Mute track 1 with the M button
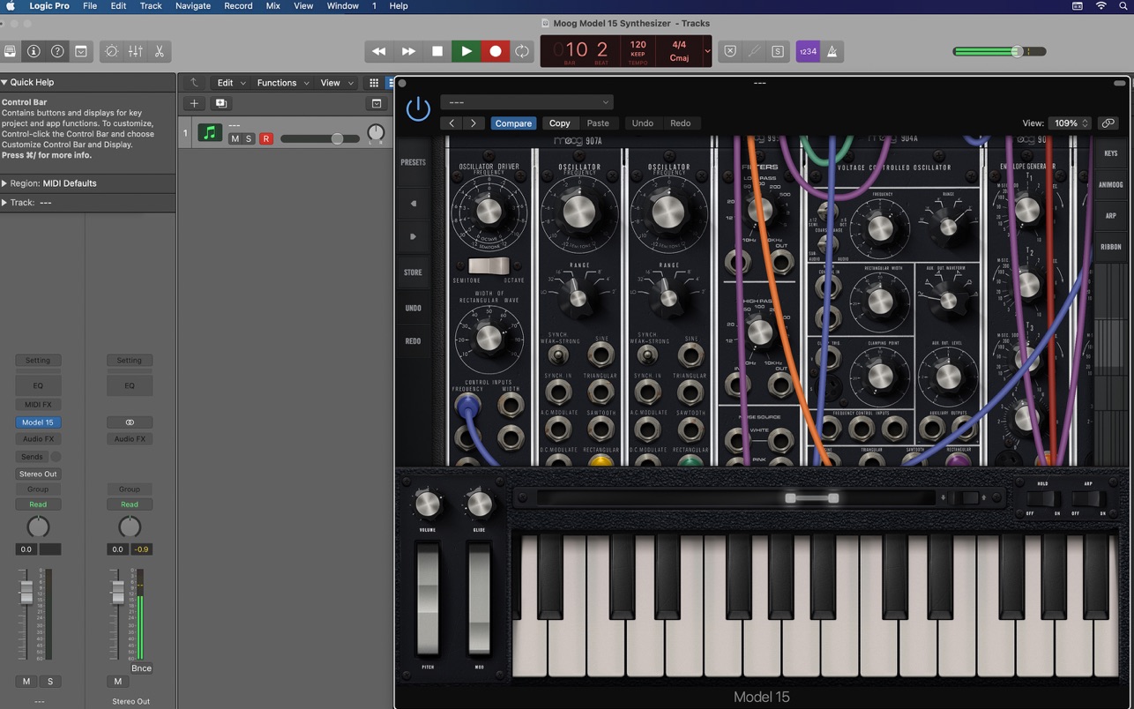1134x709 pixels. [x=235, y=139]
